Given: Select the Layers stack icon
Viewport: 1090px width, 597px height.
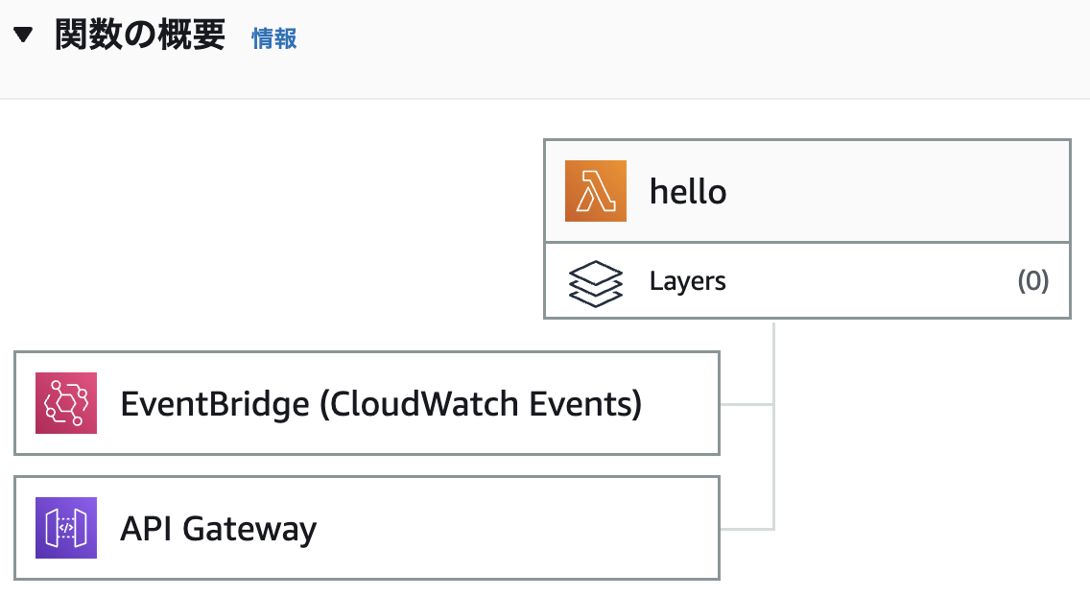Looking at the screenshot, I should (x=595, y=280).
